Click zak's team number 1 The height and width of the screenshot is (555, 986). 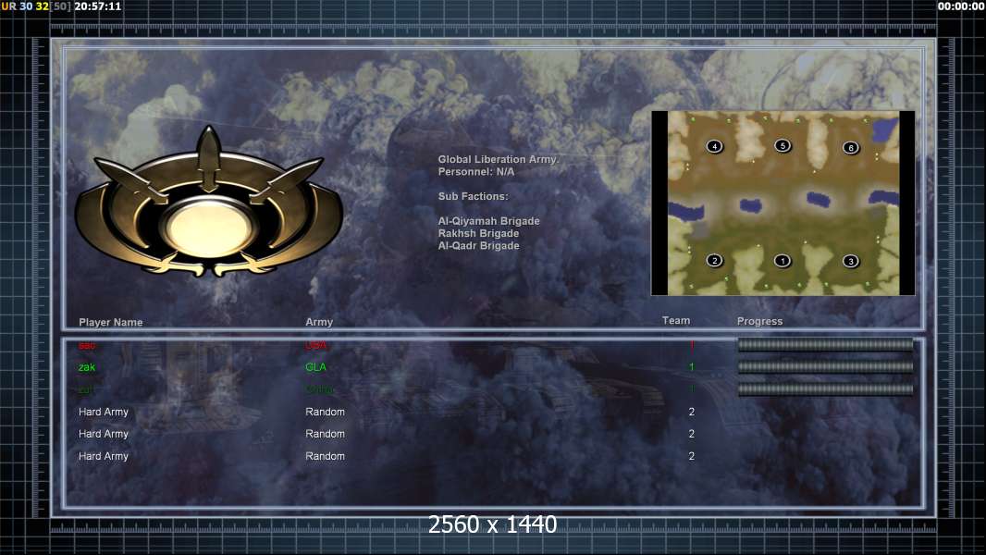tap(691, 367)
